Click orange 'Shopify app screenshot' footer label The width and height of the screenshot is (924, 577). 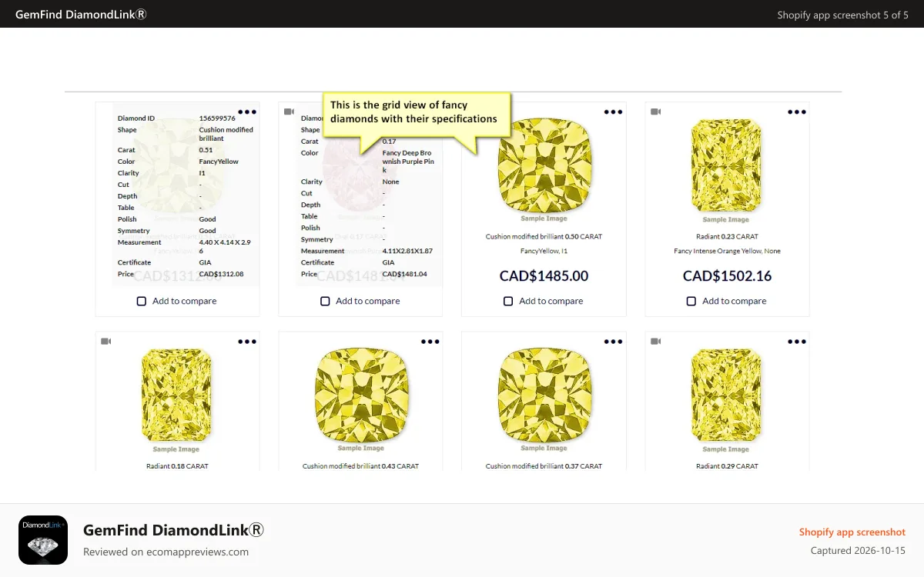(x=852, y=532)
